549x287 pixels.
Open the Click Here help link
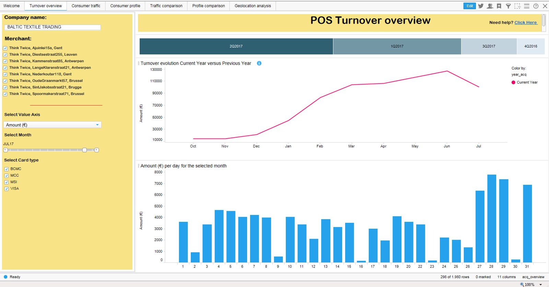526,22
